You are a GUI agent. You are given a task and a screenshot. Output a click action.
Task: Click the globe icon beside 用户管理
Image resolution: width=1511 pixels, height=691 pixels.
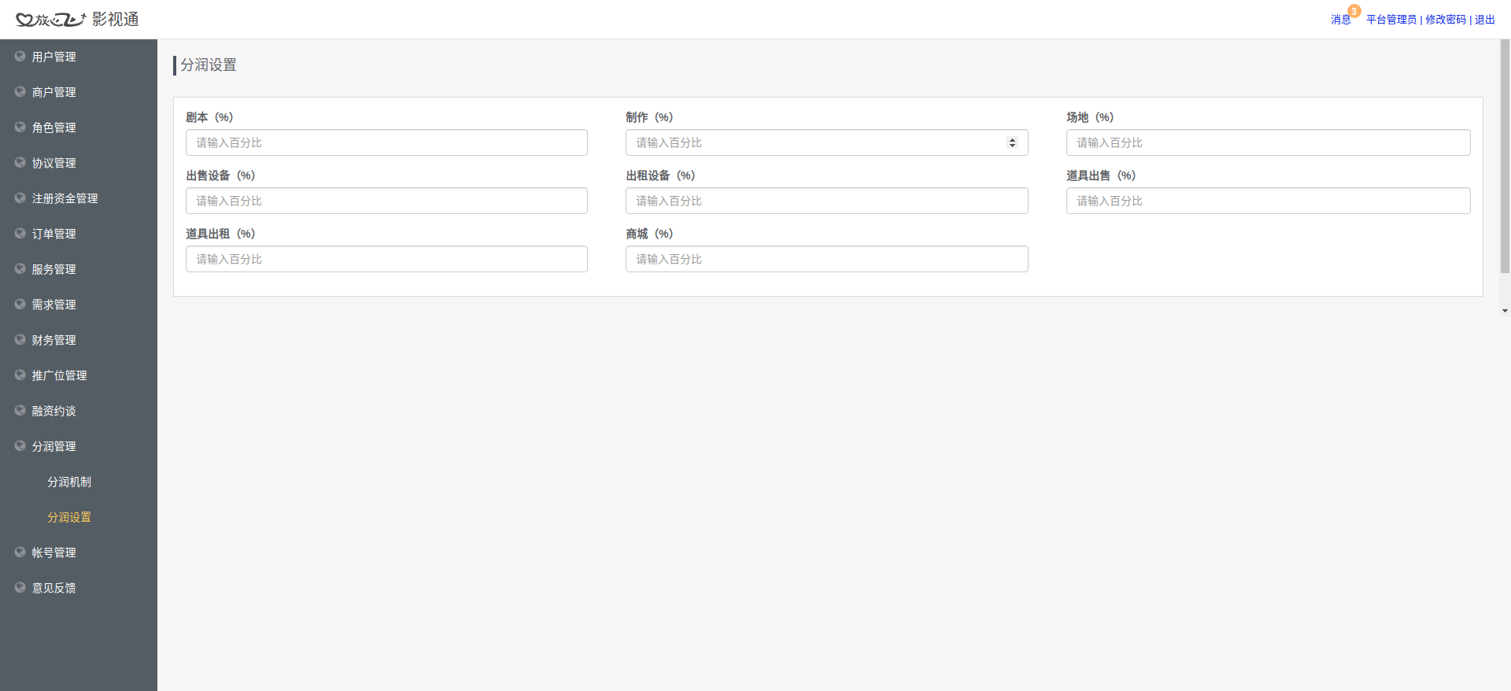pos(20,57)
